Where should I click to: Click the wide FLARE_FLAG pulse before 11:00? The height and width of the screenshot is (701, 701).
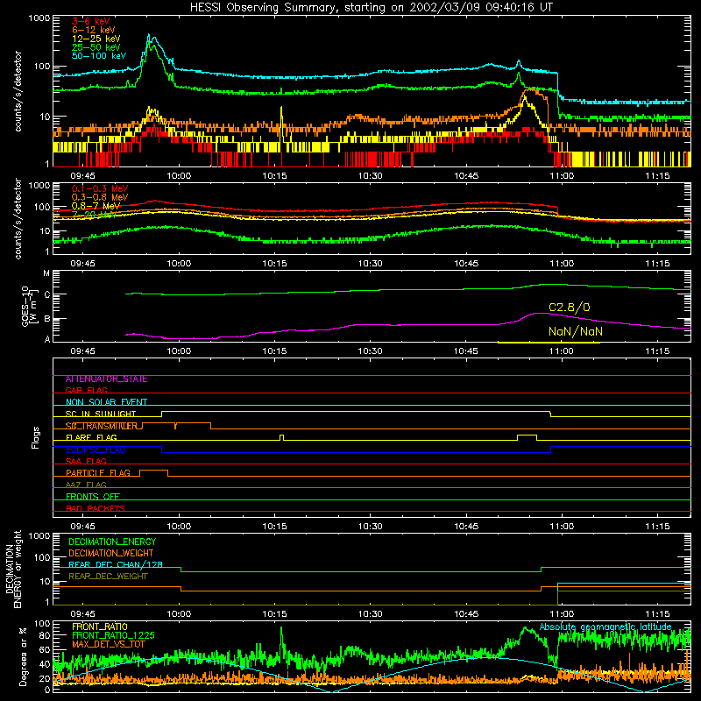coord(528,435)
